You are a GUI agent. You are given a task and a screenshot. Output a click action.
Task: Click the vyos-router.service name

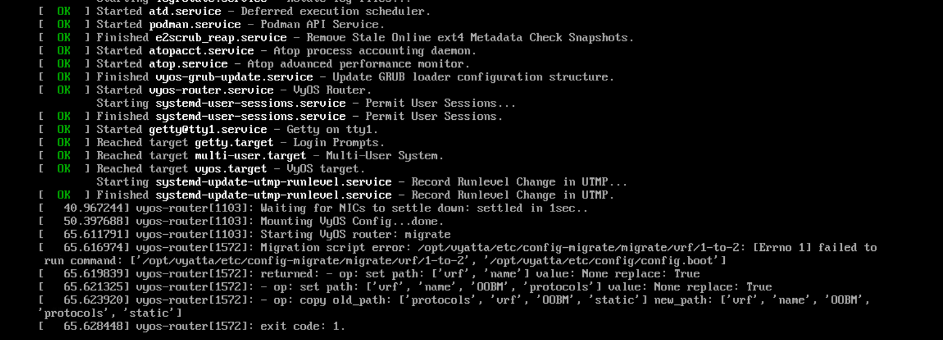211,90
